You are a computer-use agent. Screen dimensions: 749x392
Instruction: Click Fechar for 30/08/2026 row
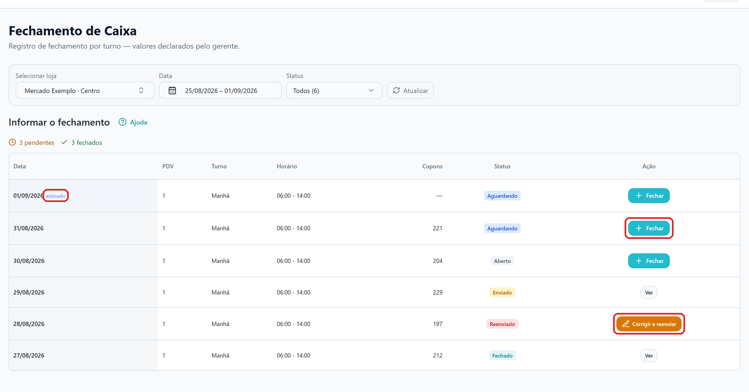[649, 261]
